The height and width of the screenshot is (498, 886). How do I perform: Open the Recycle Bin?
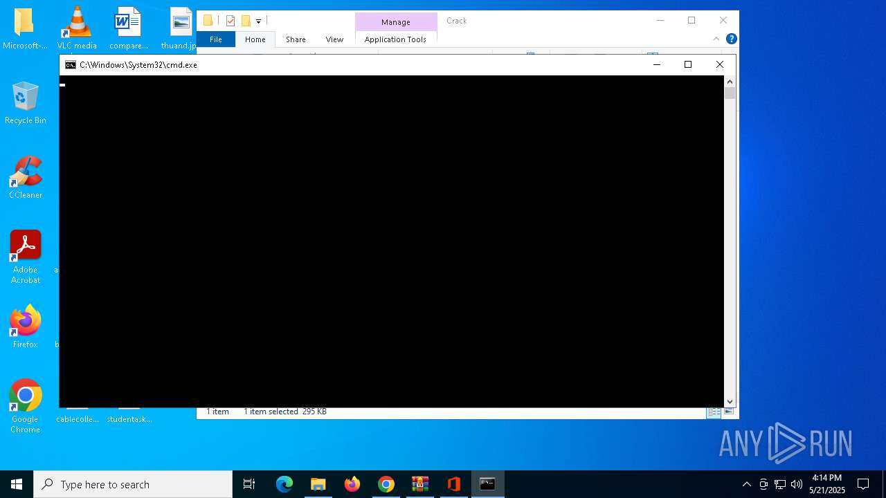[x=26, y=103]
